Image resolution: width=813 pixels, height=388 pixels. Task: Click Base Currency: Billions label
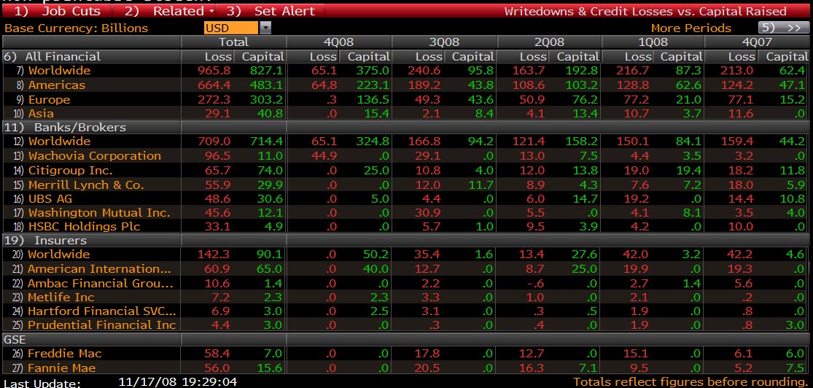77,28
